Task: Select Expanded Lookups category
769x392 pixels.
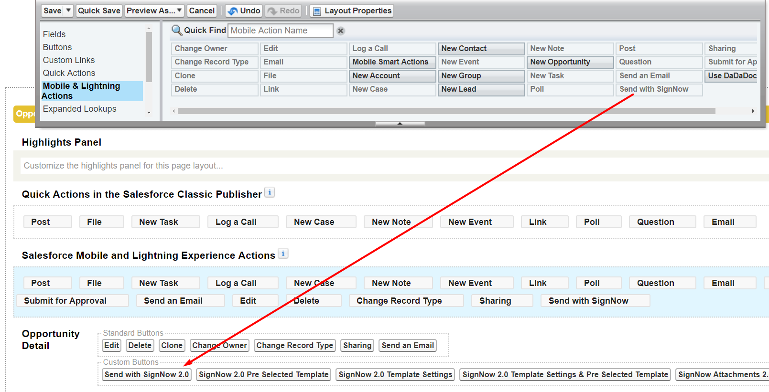Action: click(x=79, y=109)
